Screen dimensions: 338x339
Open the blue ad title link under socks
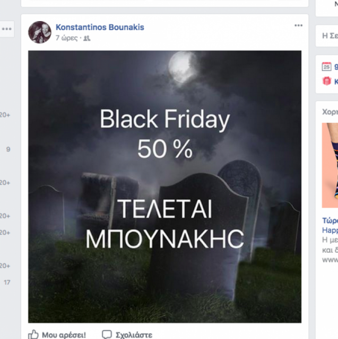[x=330, y=225]
